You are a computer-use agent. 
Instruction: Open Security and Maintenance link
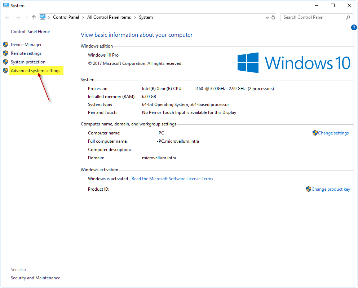click(x=36, y=278)
